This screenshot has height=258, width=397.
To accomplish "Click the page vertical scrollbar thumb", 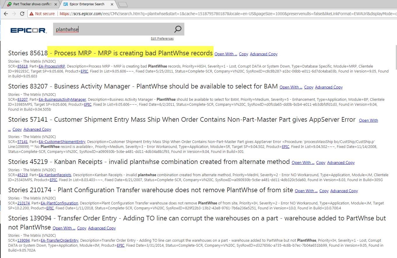I will [x=396, y=57].
